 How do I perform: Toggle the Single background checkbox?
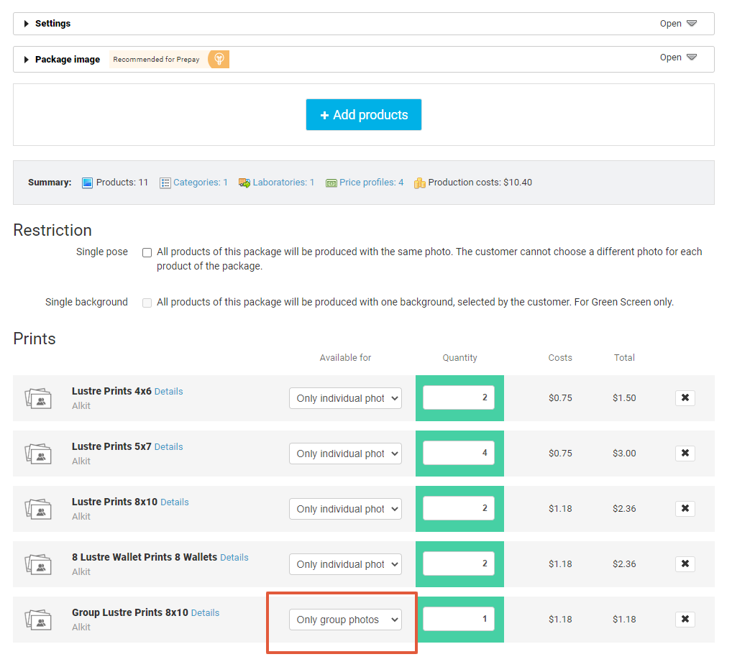[147, 303]
